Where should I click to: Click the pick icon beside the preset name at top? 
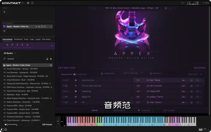point(166,8)
